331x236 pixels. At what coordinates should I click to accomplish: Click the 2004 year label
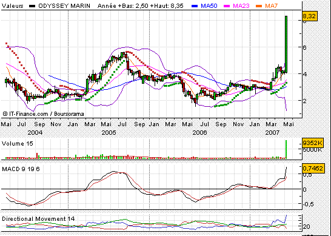[x=35, y=133]
